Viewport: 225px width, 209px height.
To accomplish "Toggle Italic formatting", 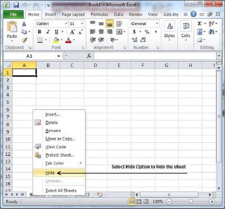I will (48, 32).
